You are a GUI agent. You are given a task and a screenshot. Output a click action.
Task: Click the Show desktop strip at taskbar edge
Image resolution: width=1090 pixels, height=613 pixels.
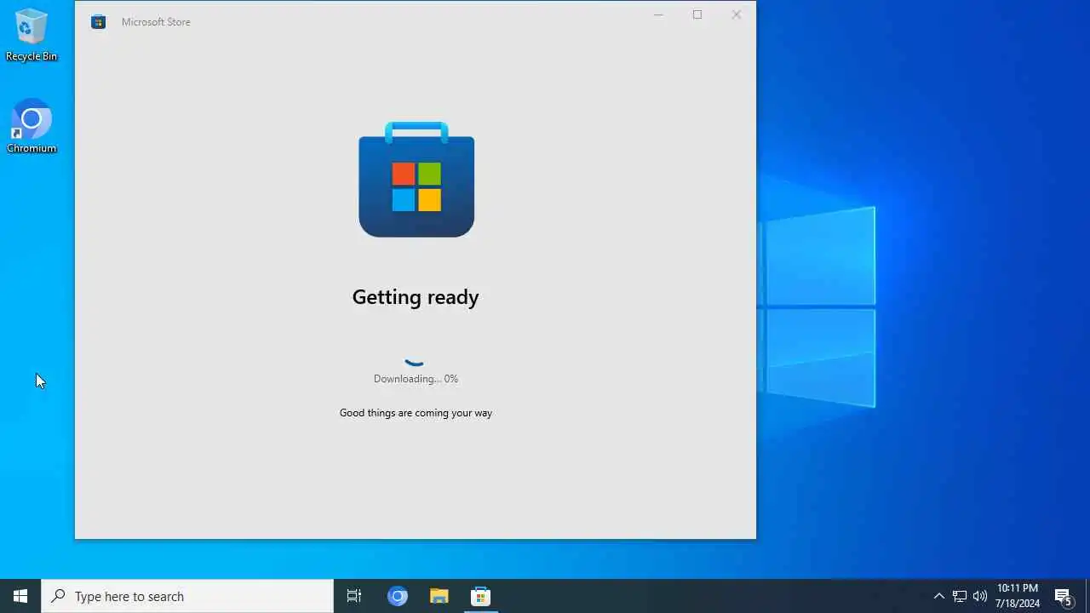[x=1087, y=596]
